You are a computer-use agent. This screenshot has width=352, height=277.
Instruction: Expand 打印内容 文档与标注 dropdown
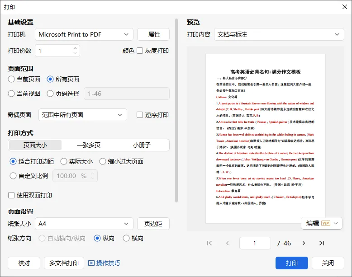[279, 34]
